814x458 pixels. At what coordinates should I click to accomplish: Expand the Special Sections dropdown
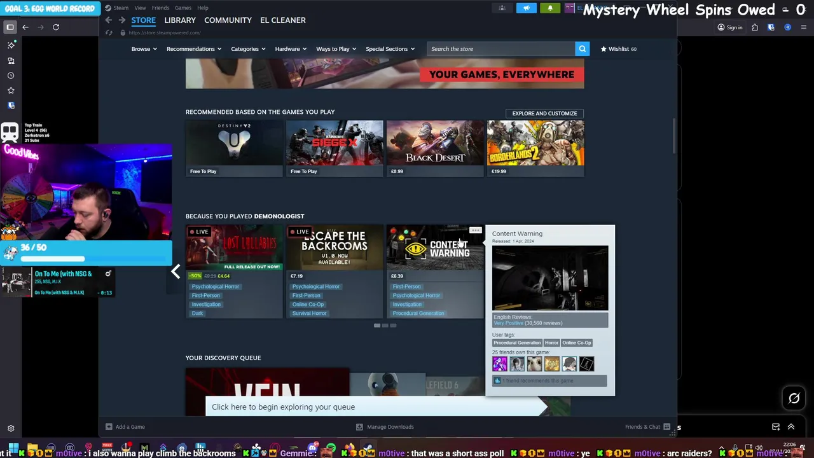pyautogui.click(x=390, y=49)
